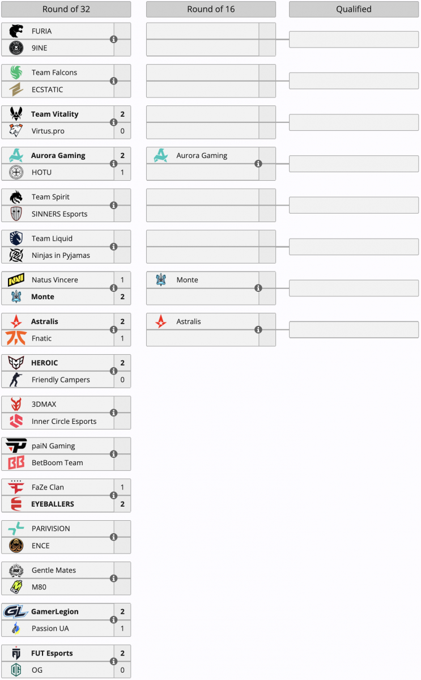Click the first empty Qualified slot
The height and width of the screenshot is (680, 421).
click(354, 40)
